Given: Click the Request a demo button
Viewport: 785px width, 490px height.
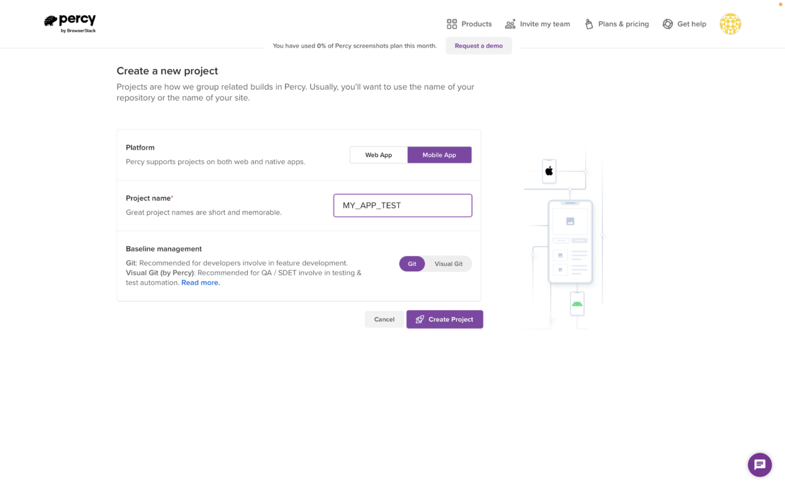Looking at the screenshot, I should click(x=479, y=46).
